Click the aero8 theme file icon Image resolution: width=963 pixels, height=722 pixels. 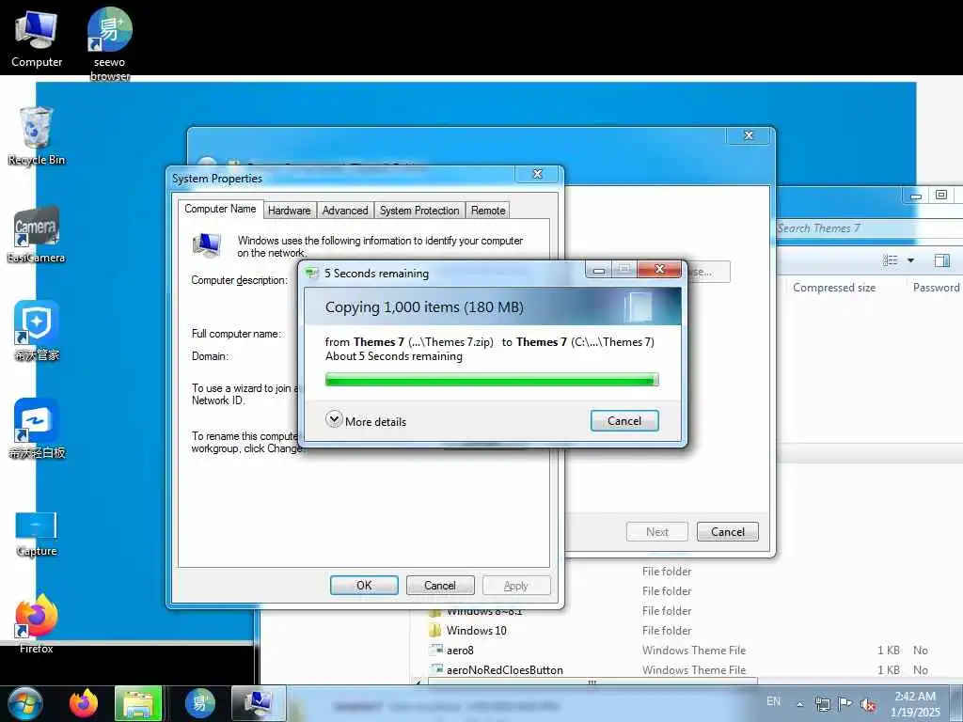[x=436, y=650]
